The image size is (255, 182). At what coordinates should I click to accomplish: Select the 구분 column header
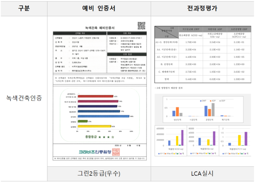coord(24,8)
